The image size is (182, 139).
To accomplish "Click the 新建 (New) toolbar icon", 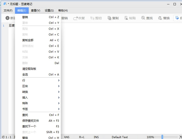I will point(8,18).
